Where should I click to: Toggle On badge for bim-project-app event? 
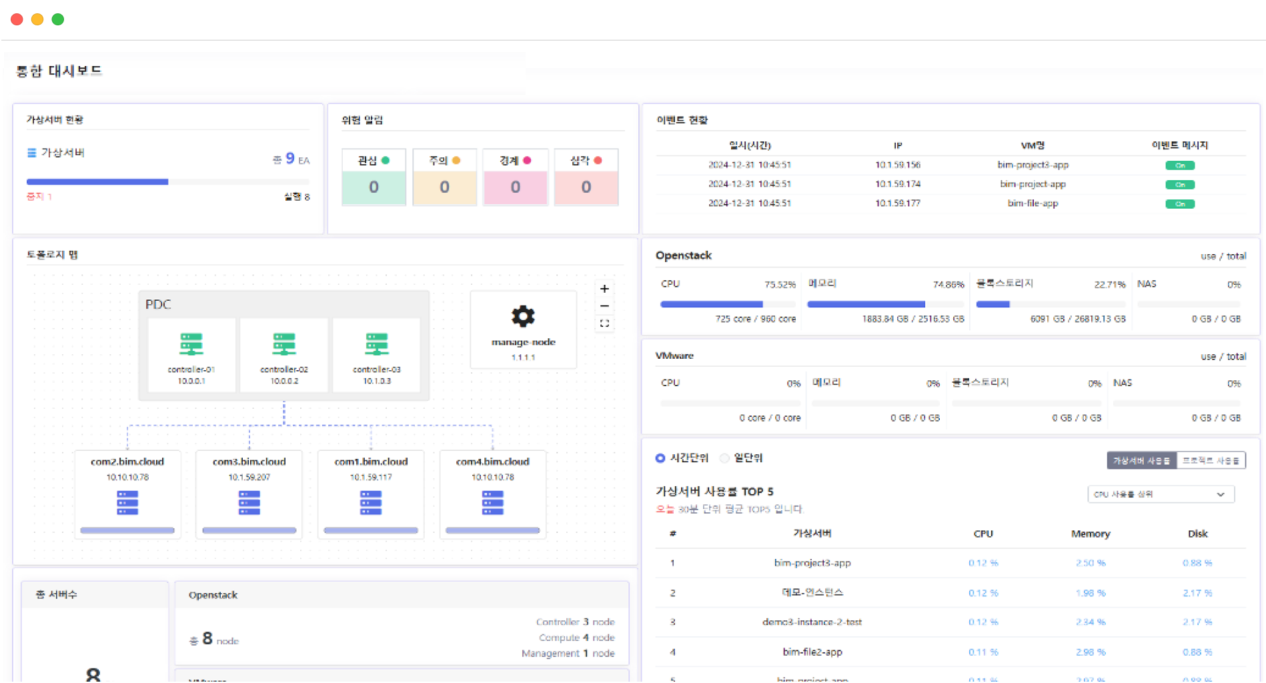(x=1180, y=185)
